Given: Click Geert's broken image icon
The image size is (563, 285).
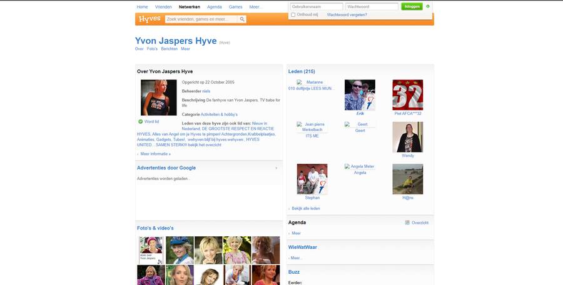Looking at the screenshot, I should point(347,124).
